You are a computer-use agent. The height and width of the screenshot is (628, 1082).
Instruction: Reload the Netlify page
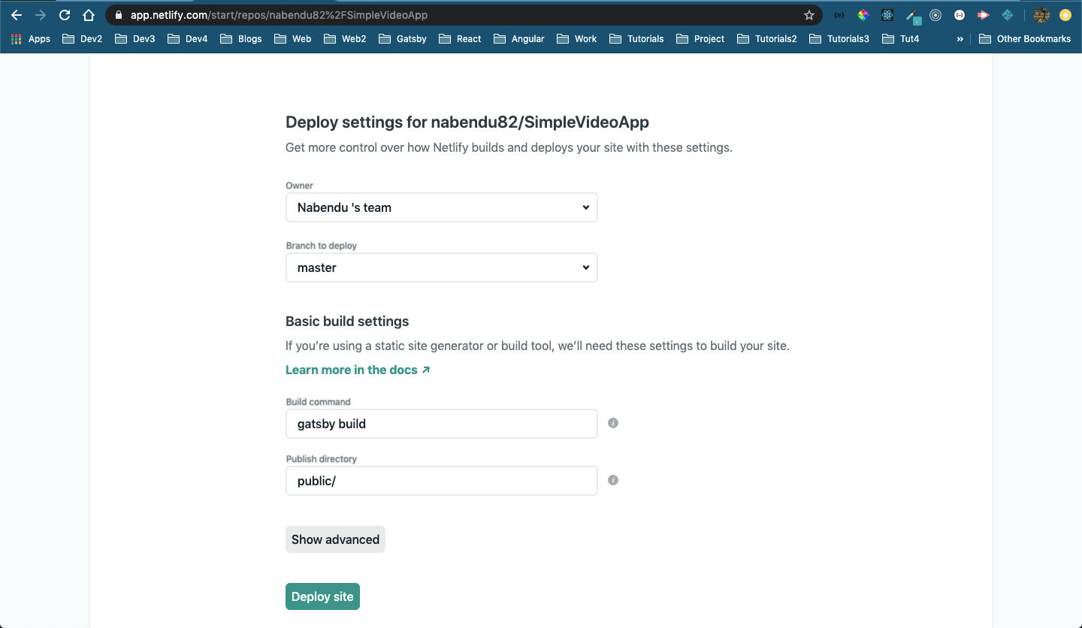click(x=65, y=15)
